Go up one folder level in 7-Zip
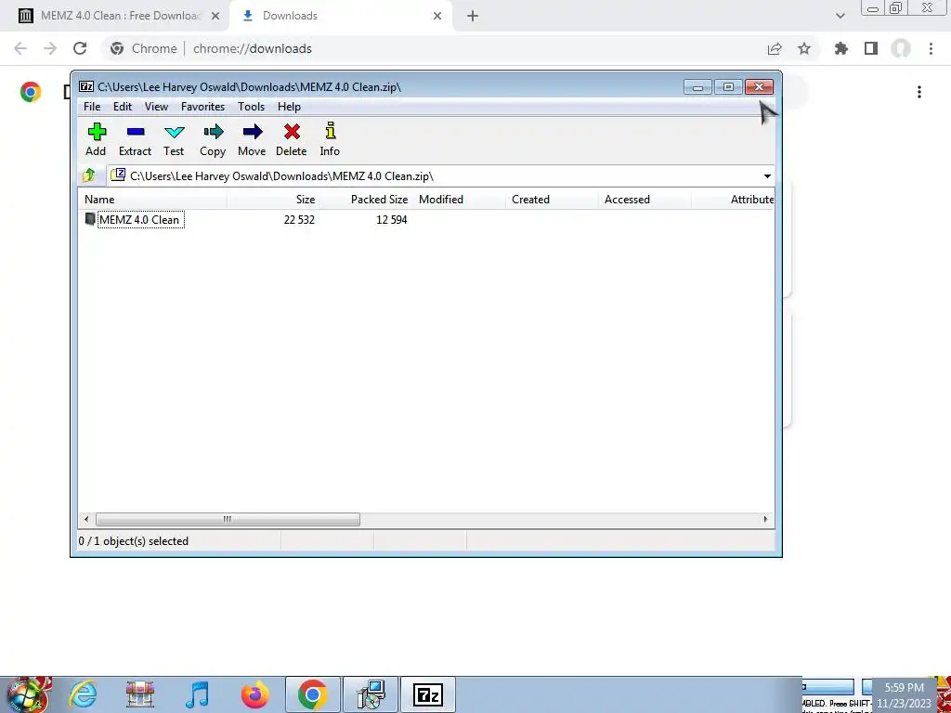Viewport: 951px width, 713px height. tap(89, 175)
